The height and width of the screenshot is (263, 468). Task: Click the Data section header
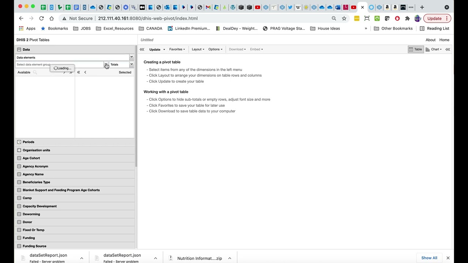click(75, 49)
